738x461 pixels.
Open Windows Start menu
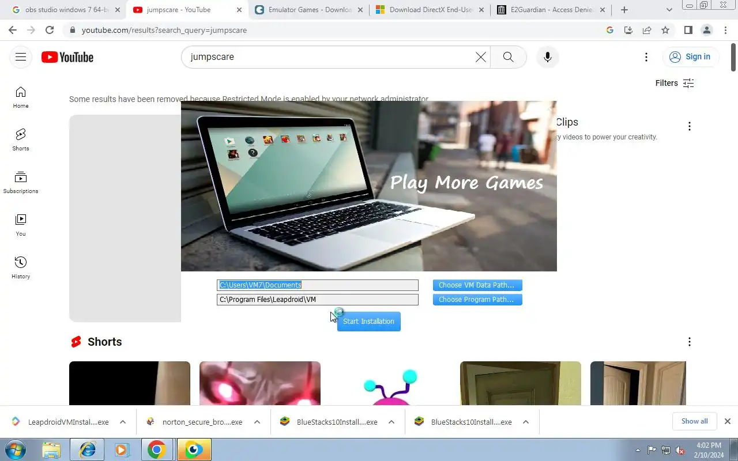click(16, 449)
